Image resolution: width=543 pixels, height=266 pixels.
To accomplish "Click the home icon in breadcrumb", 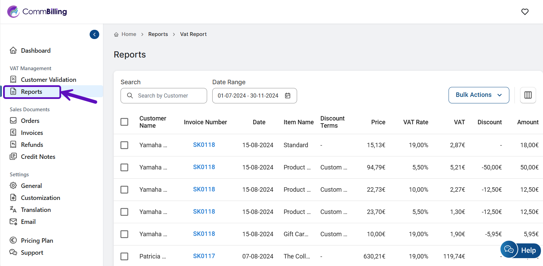I will (x=116, y=35).
